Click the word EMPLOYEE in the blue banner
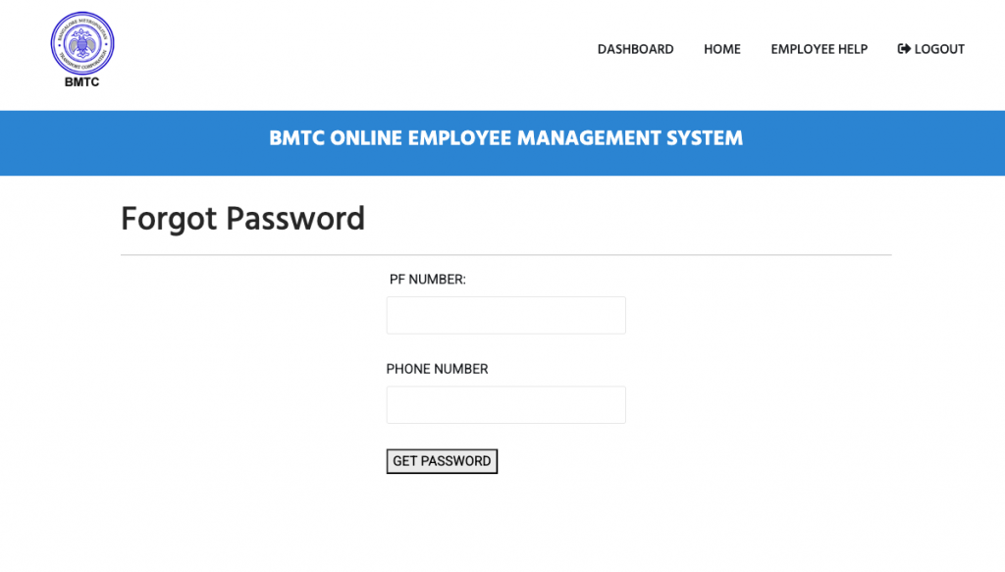Screen dimensions: 1005x572 tap(459, 138)
